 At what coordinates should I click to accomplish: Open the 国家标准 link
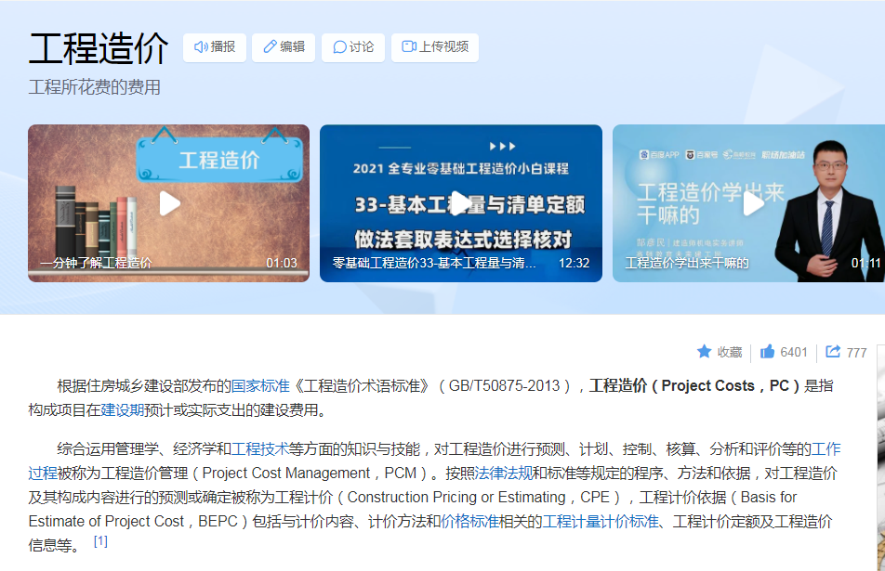[x=260, y=386]
